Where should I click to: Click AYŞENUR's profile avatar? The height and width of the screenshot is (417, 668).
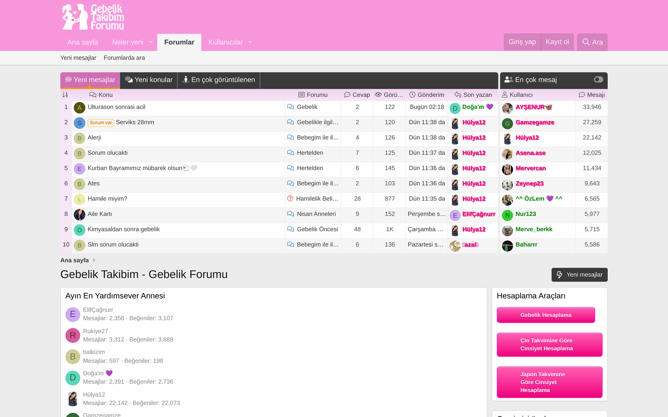coord(507,108)
